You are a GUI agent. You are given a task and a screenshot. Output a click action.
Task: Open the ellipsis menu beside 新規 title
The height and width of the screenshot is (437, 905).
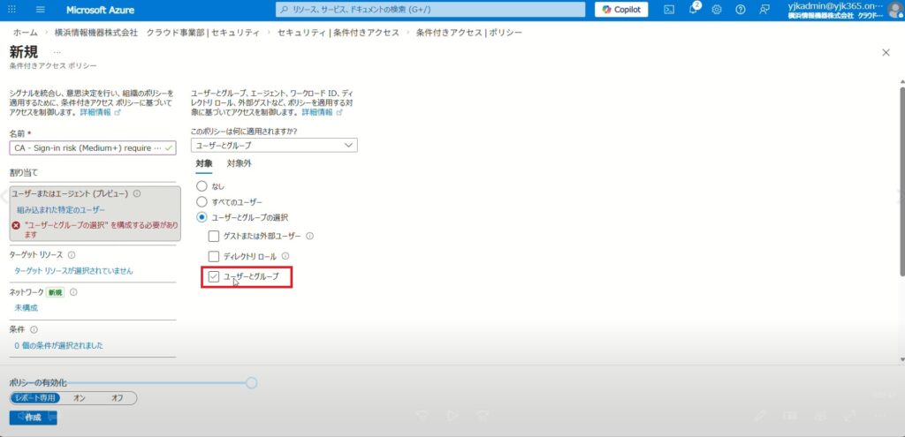[57, 52]
